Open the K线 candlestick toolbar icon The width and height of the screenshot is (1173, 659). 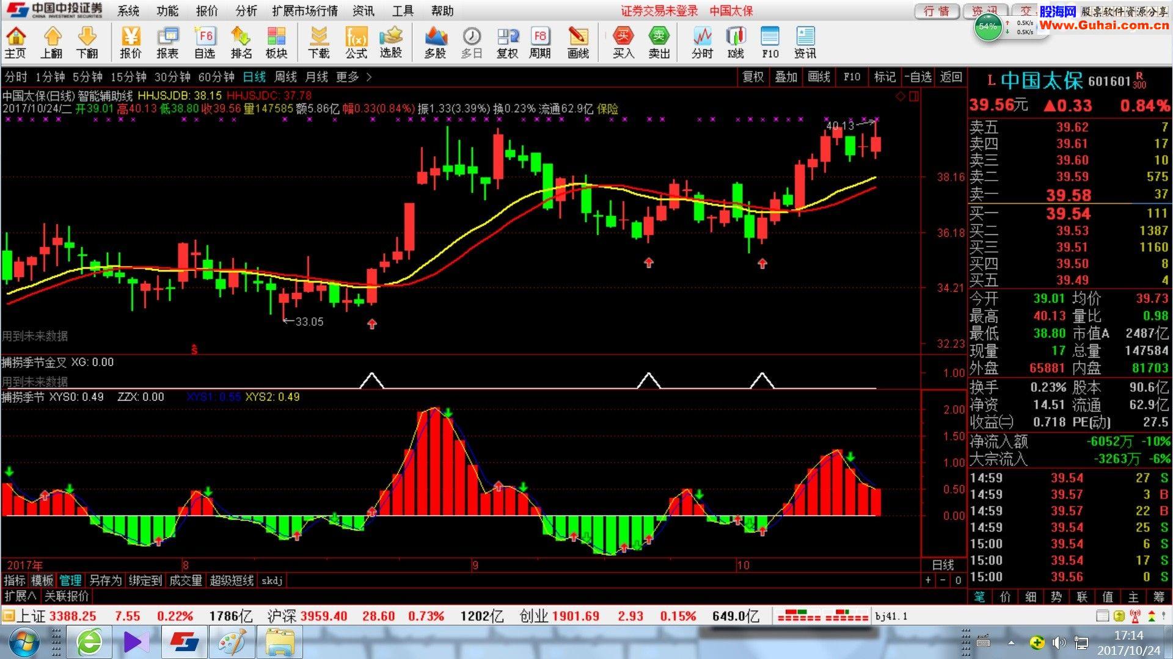736,43
